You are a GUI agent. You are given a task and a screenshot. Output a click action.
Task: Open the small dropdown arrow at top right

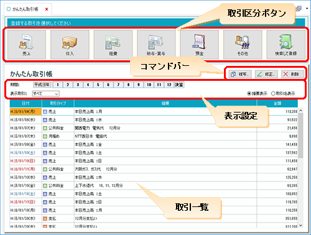pos(307,9)
